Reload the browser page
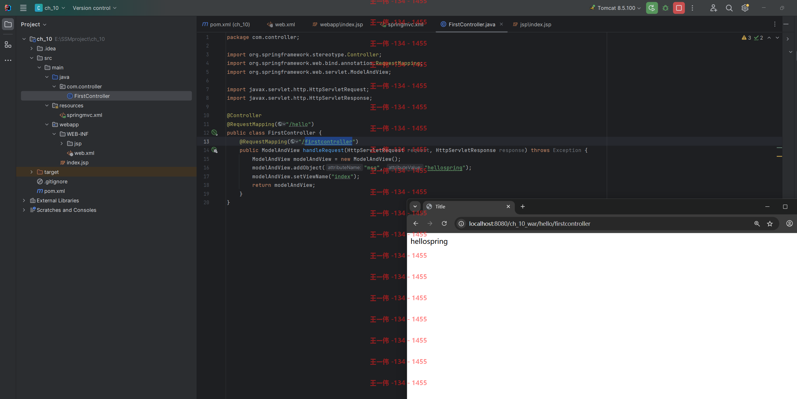Image resolution: width=797 pixels, height=399 pixels. [x=444, y=224]
